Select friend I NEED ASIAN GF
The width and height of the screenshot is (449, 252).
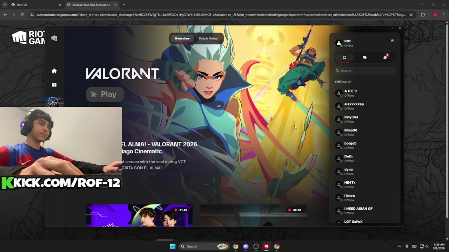[x=365, y=211]
